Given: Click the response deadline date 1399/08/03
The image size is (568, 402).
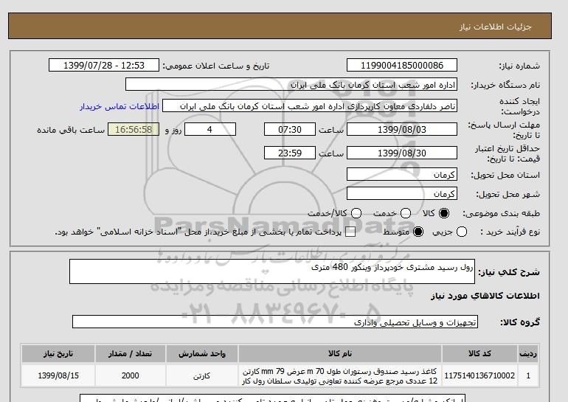Looking at the screenshot, I should (x=402, y=129).
